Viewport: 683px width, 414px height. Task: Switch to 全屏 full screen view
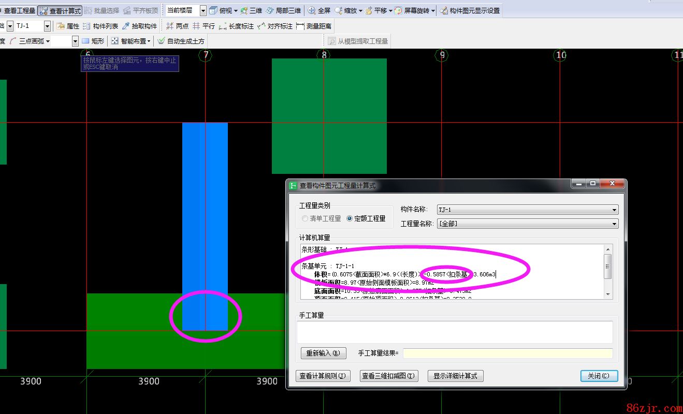[x=319, y=10]
